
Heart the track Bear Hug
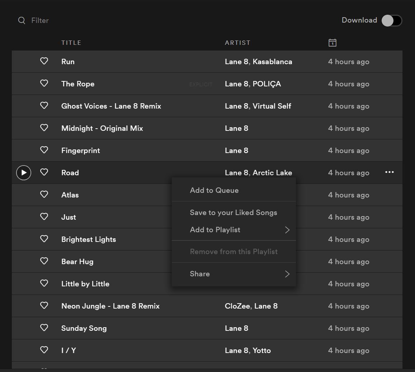pyautogui.click(x=44, y=261)
